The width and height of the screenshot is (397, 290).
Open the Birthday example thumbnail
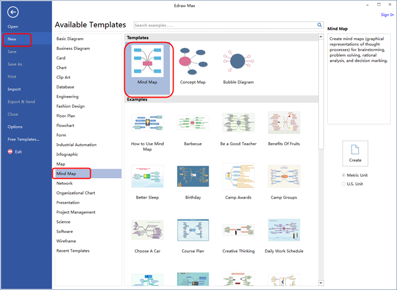coord(193,176)
